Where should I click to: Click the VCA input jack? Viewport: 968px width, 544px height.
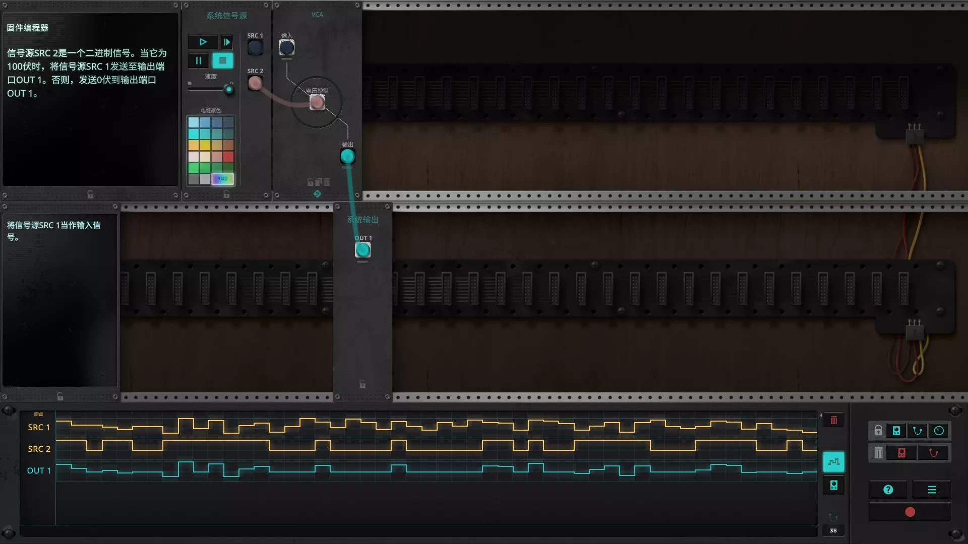tap(286, 48)
